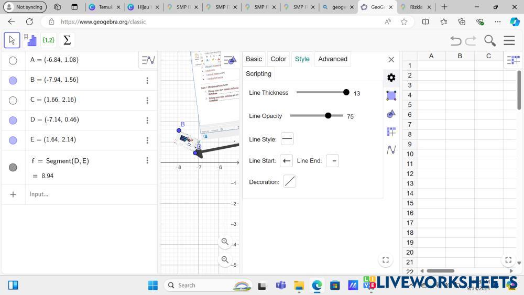Open the Scripting tab
Image resolution: width=524 pixels, height=295 pixels.
pos(258,74)
